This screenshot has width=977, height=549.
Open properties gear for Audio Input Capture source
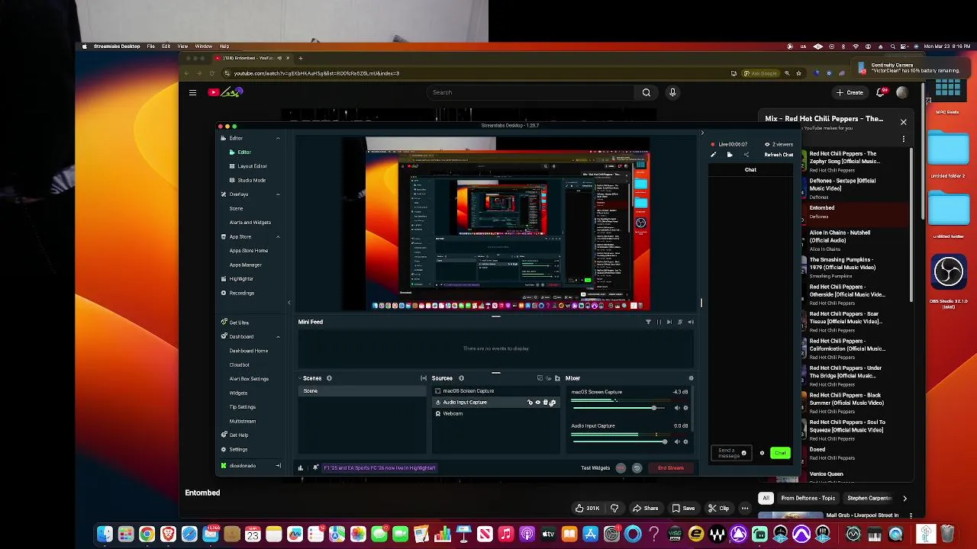tap(552, 403)
